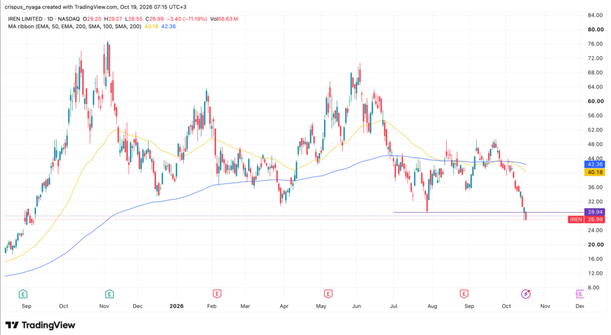This screenshot has width=611, height=335.
Task: Click the 64.00 price scale label
Action: 595,87
